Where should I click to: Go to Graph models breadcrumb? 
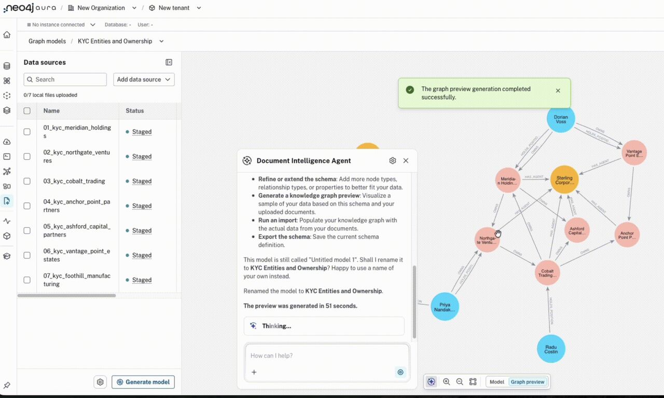[x=47, y=41]
